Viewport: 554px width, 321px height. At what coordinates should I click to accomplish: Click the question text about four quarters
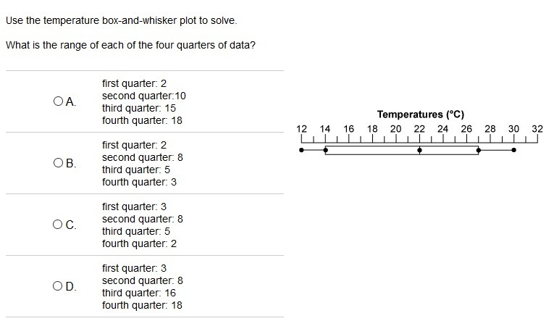[x=130, y=45]
